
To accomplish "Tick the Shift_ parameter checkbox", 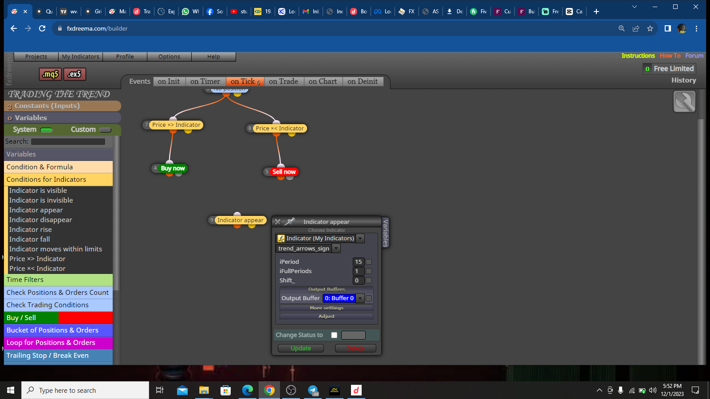I will pos(369,281).
